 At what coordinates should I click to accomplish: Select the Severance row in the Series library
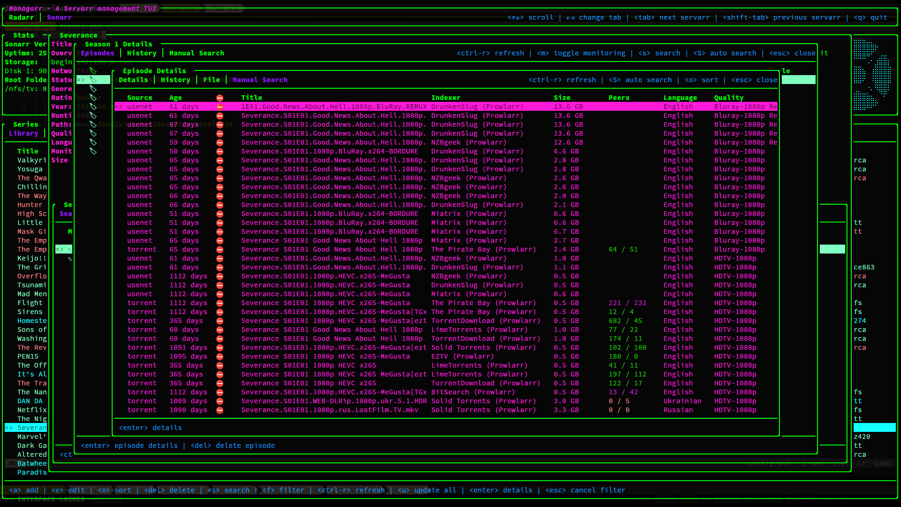pyautogui.click(x=31, y=428)
